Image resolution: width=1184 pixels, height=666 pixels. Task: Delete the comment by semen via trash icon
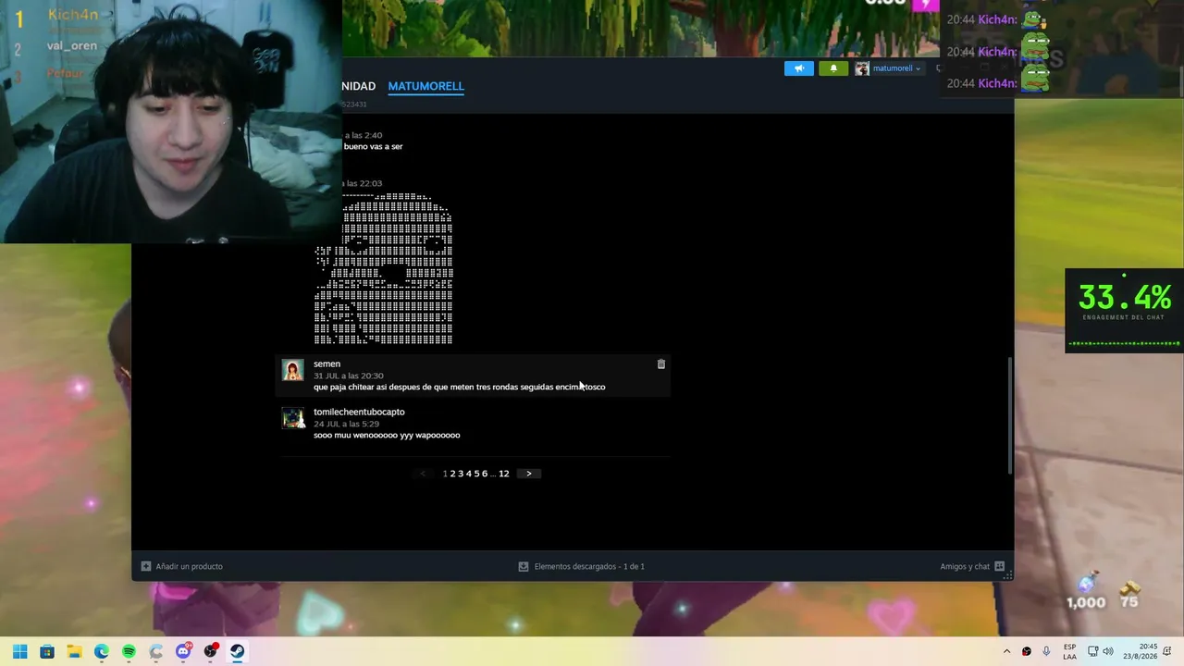660,364
